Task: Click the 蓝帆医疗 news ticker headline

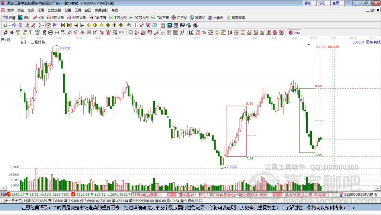Action: [223, 195]
